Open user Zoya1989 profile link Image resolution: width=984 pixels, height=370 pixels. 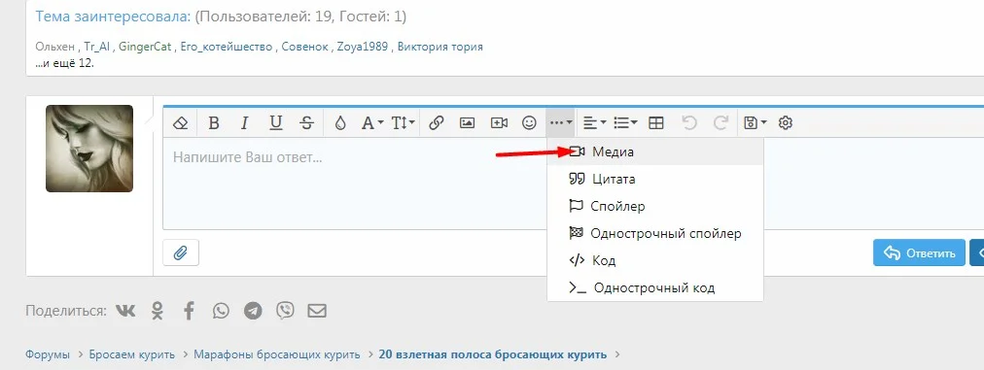tap(362, 47)
